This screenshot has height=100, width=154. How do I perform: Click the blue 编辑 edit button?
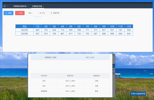(x=8, y=13)
